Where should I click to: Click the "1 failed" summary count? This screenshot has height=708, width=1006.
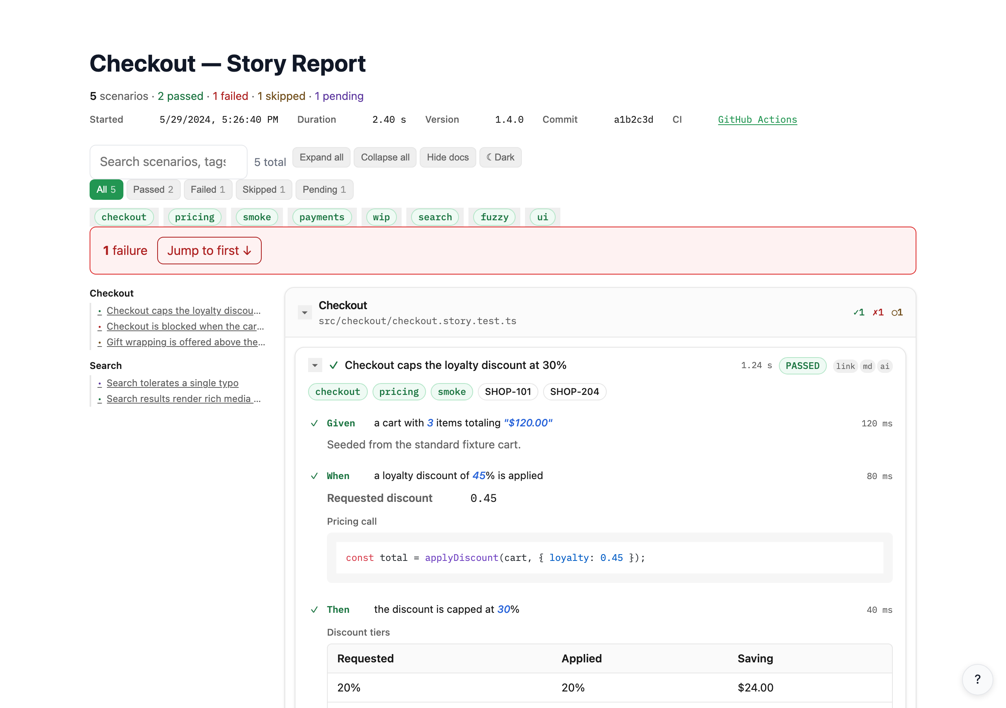[x=230, y=96]
